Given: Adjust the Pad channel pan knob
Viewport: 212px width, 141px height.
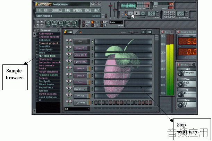Looking at the screenshot, I should click(67, 40).
